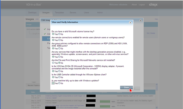Screen dimensions: 183x109
Task: Select No for USB Controller added question
Action: pos(59,77)
